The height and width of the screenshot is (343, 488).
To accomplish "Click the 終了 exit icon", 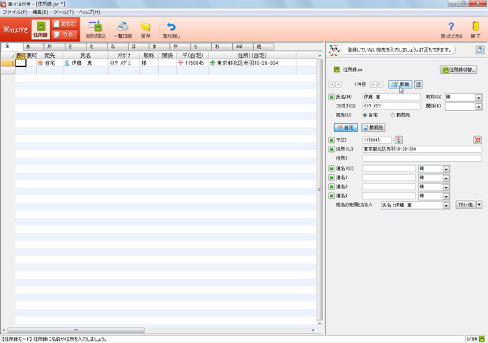I will tap(475, 27).
